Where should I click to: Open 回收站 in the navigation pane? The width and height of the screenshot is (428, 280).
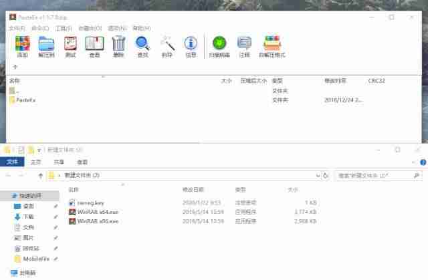(x=27, y=249)
